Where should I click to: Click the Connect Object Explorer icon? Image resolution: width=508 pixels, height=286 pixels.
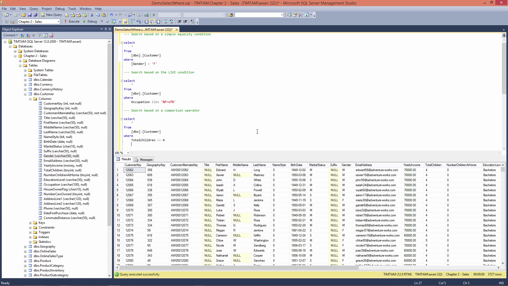(22, 35)
